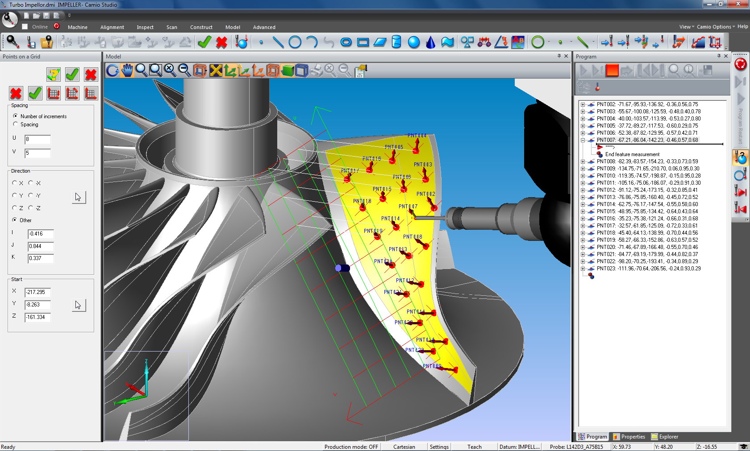Click the red stop button in Program panel

[612, 70]
